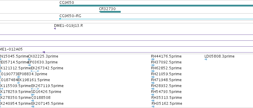
Task: Select the LD05808.3prime arrow glyph
Action: [206, 59]
